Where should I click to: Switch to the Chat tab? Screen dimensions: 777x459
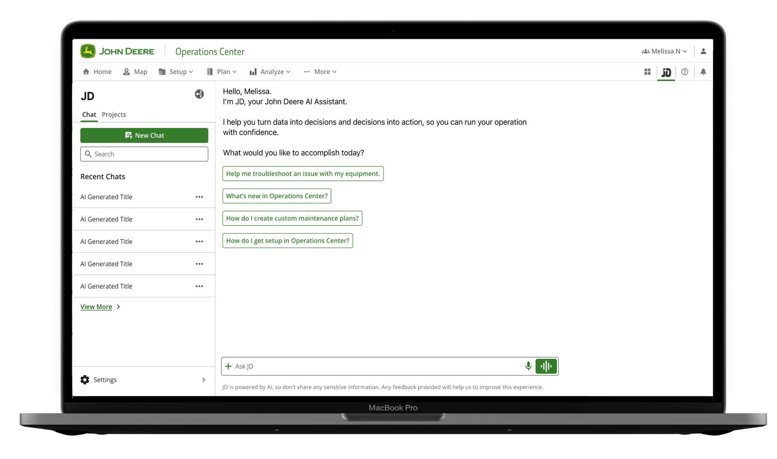coord(89,115)
